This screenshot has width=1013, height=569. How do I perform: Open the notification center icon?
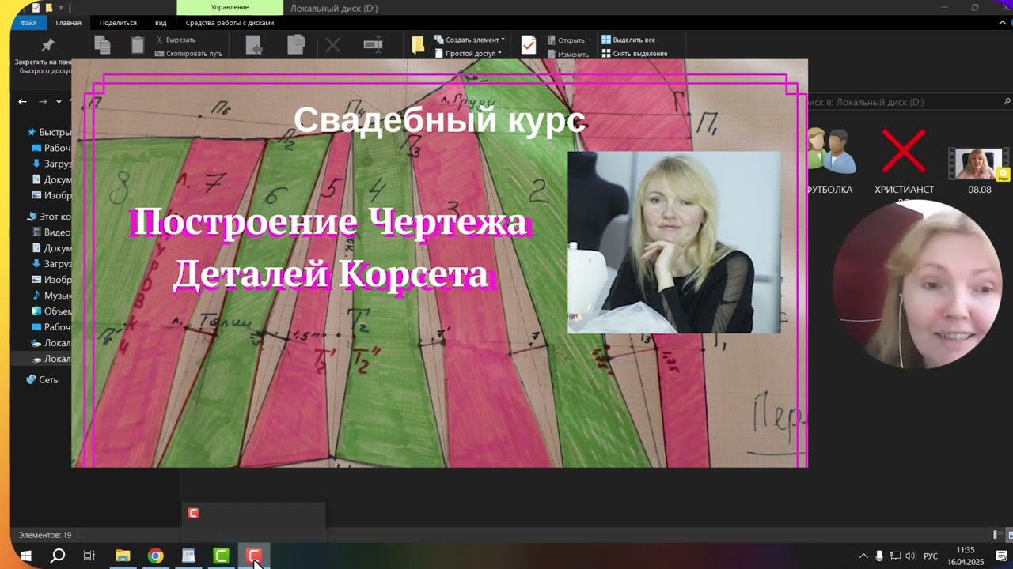1001,556
